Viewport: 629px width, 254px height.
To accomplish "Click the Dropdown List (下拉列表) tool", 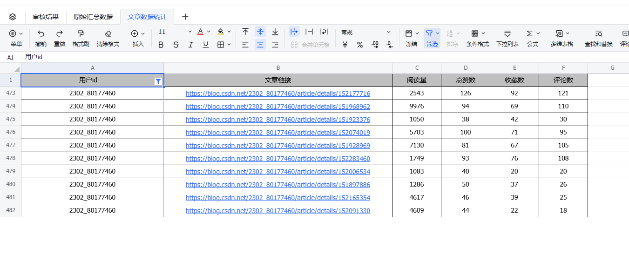I will (x=507, y=38).
